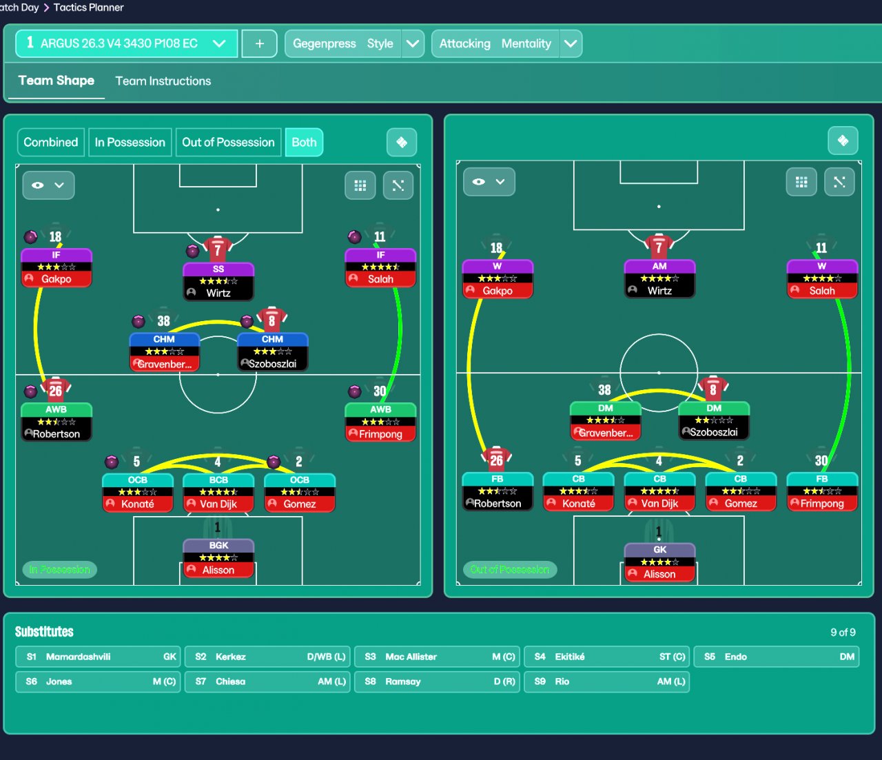Click the number 7 shirt icon on left pitch

(217, 249)
